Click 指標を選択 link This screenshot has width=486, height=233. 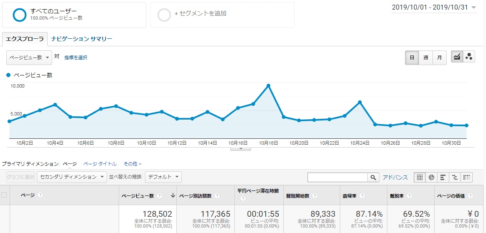76,58
